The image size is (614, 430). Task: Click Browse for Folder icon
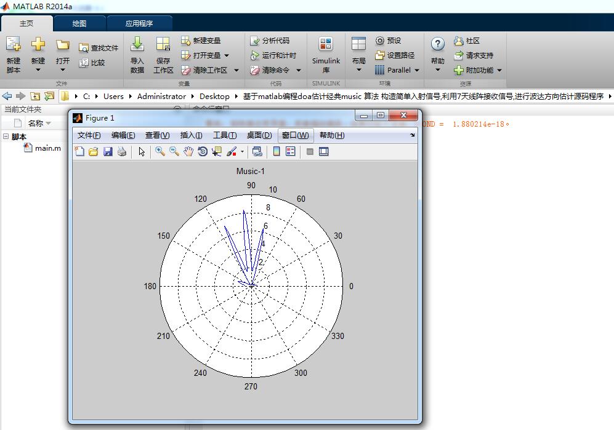pyautogui.click(x=49, y=96)
